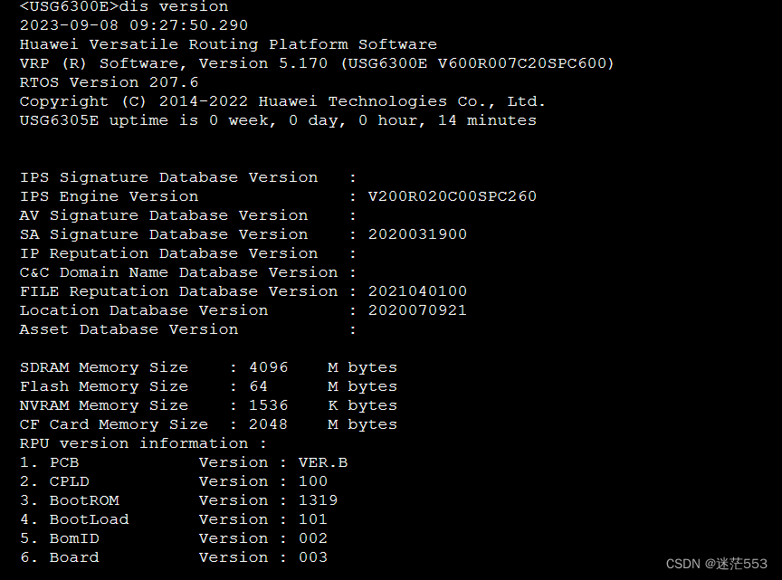Image resolution: width=782 pixels, height=580 pixels.
Task: Click 'AV Signature Database Version' label
Action: [164, 215]
